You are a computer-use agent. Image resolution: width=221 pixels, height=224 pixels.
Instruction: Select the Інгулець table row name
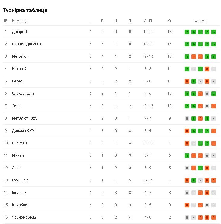pos(19,193)
